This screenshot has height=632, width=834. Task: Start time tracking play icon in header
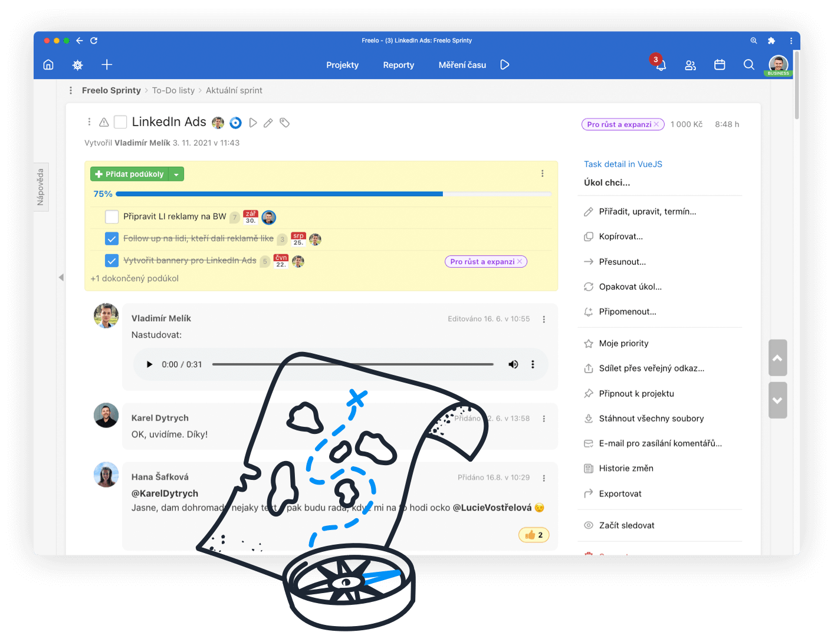point(505,65)
